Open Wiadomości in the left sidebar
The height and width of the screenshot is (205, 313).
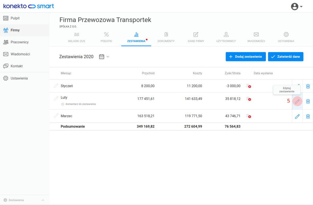pyautogui.click(x=24, y=54)
